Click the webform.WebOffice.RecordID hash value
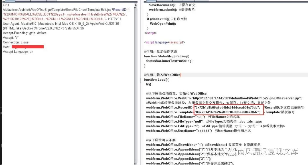Viewport: 308px width, 165px height. (x=227, y=108)
